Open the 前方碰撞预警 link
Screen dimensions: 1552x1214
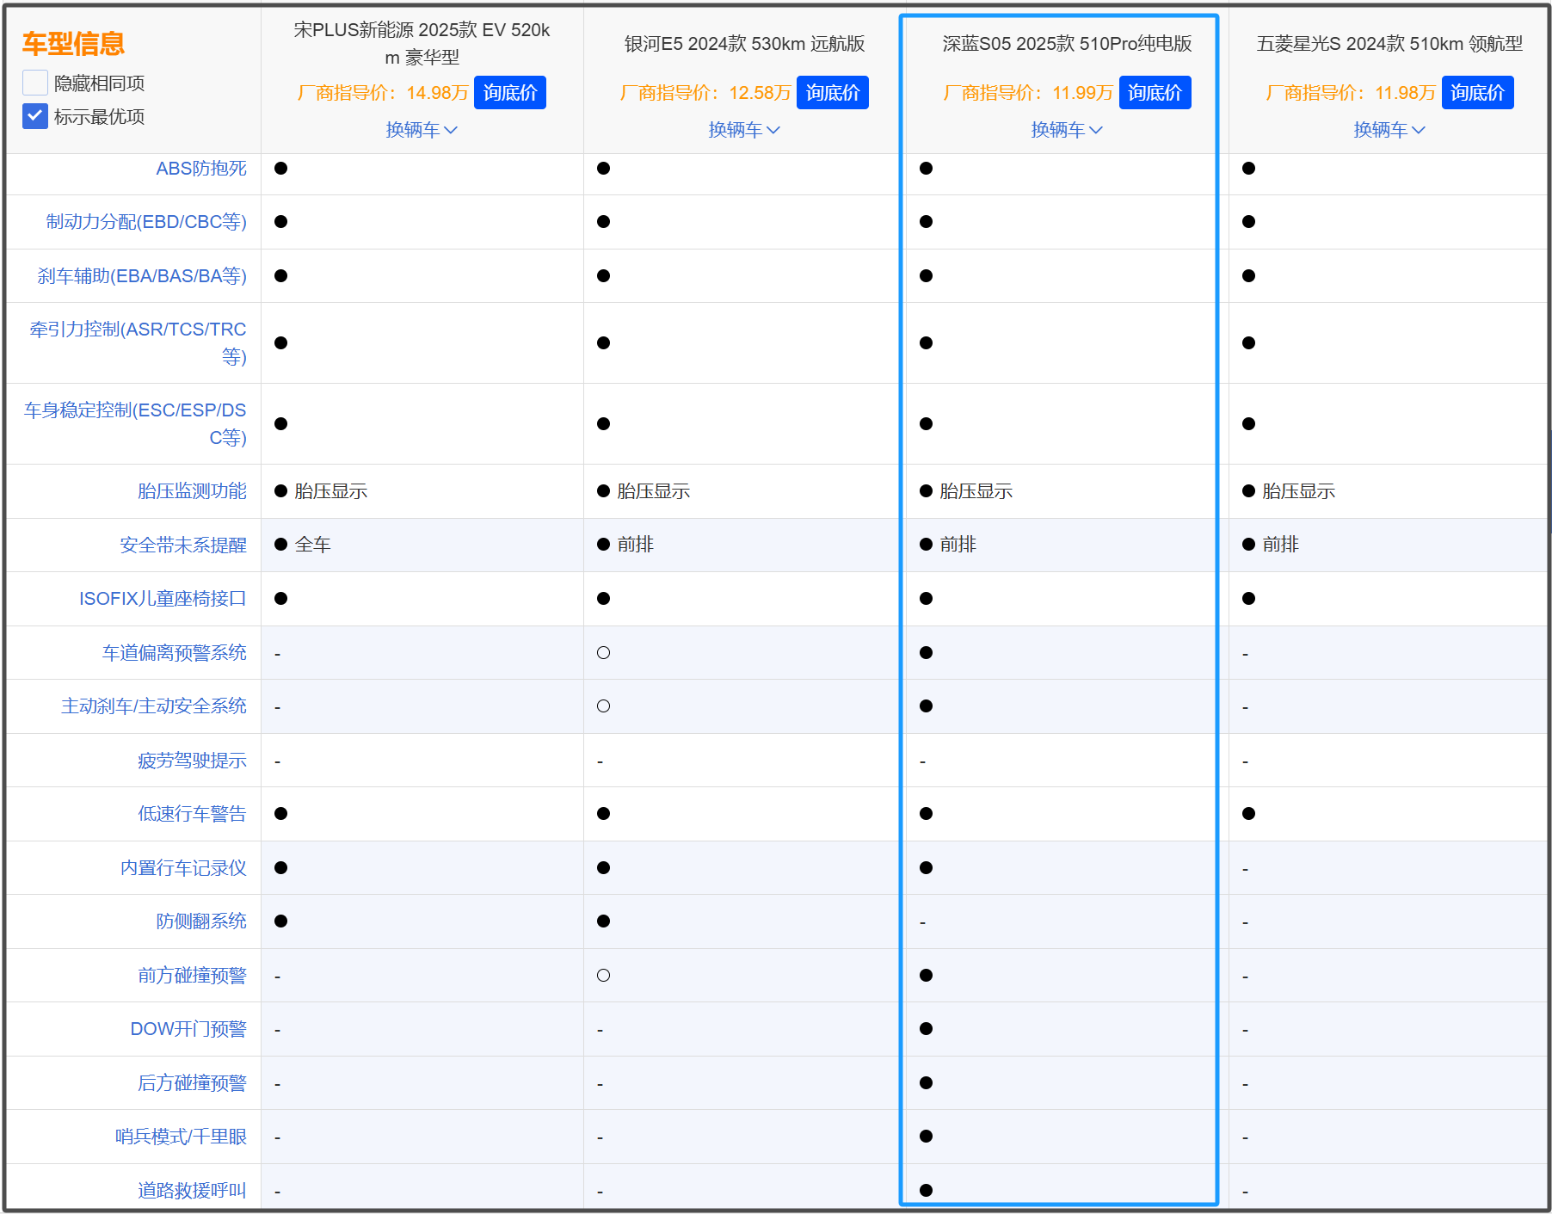click(192, 976)
